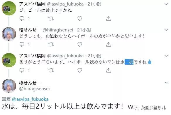Retweet the tweet with water droplet emoji
The width and height of the screenshot is (171, 115).
tap(51, 70)
